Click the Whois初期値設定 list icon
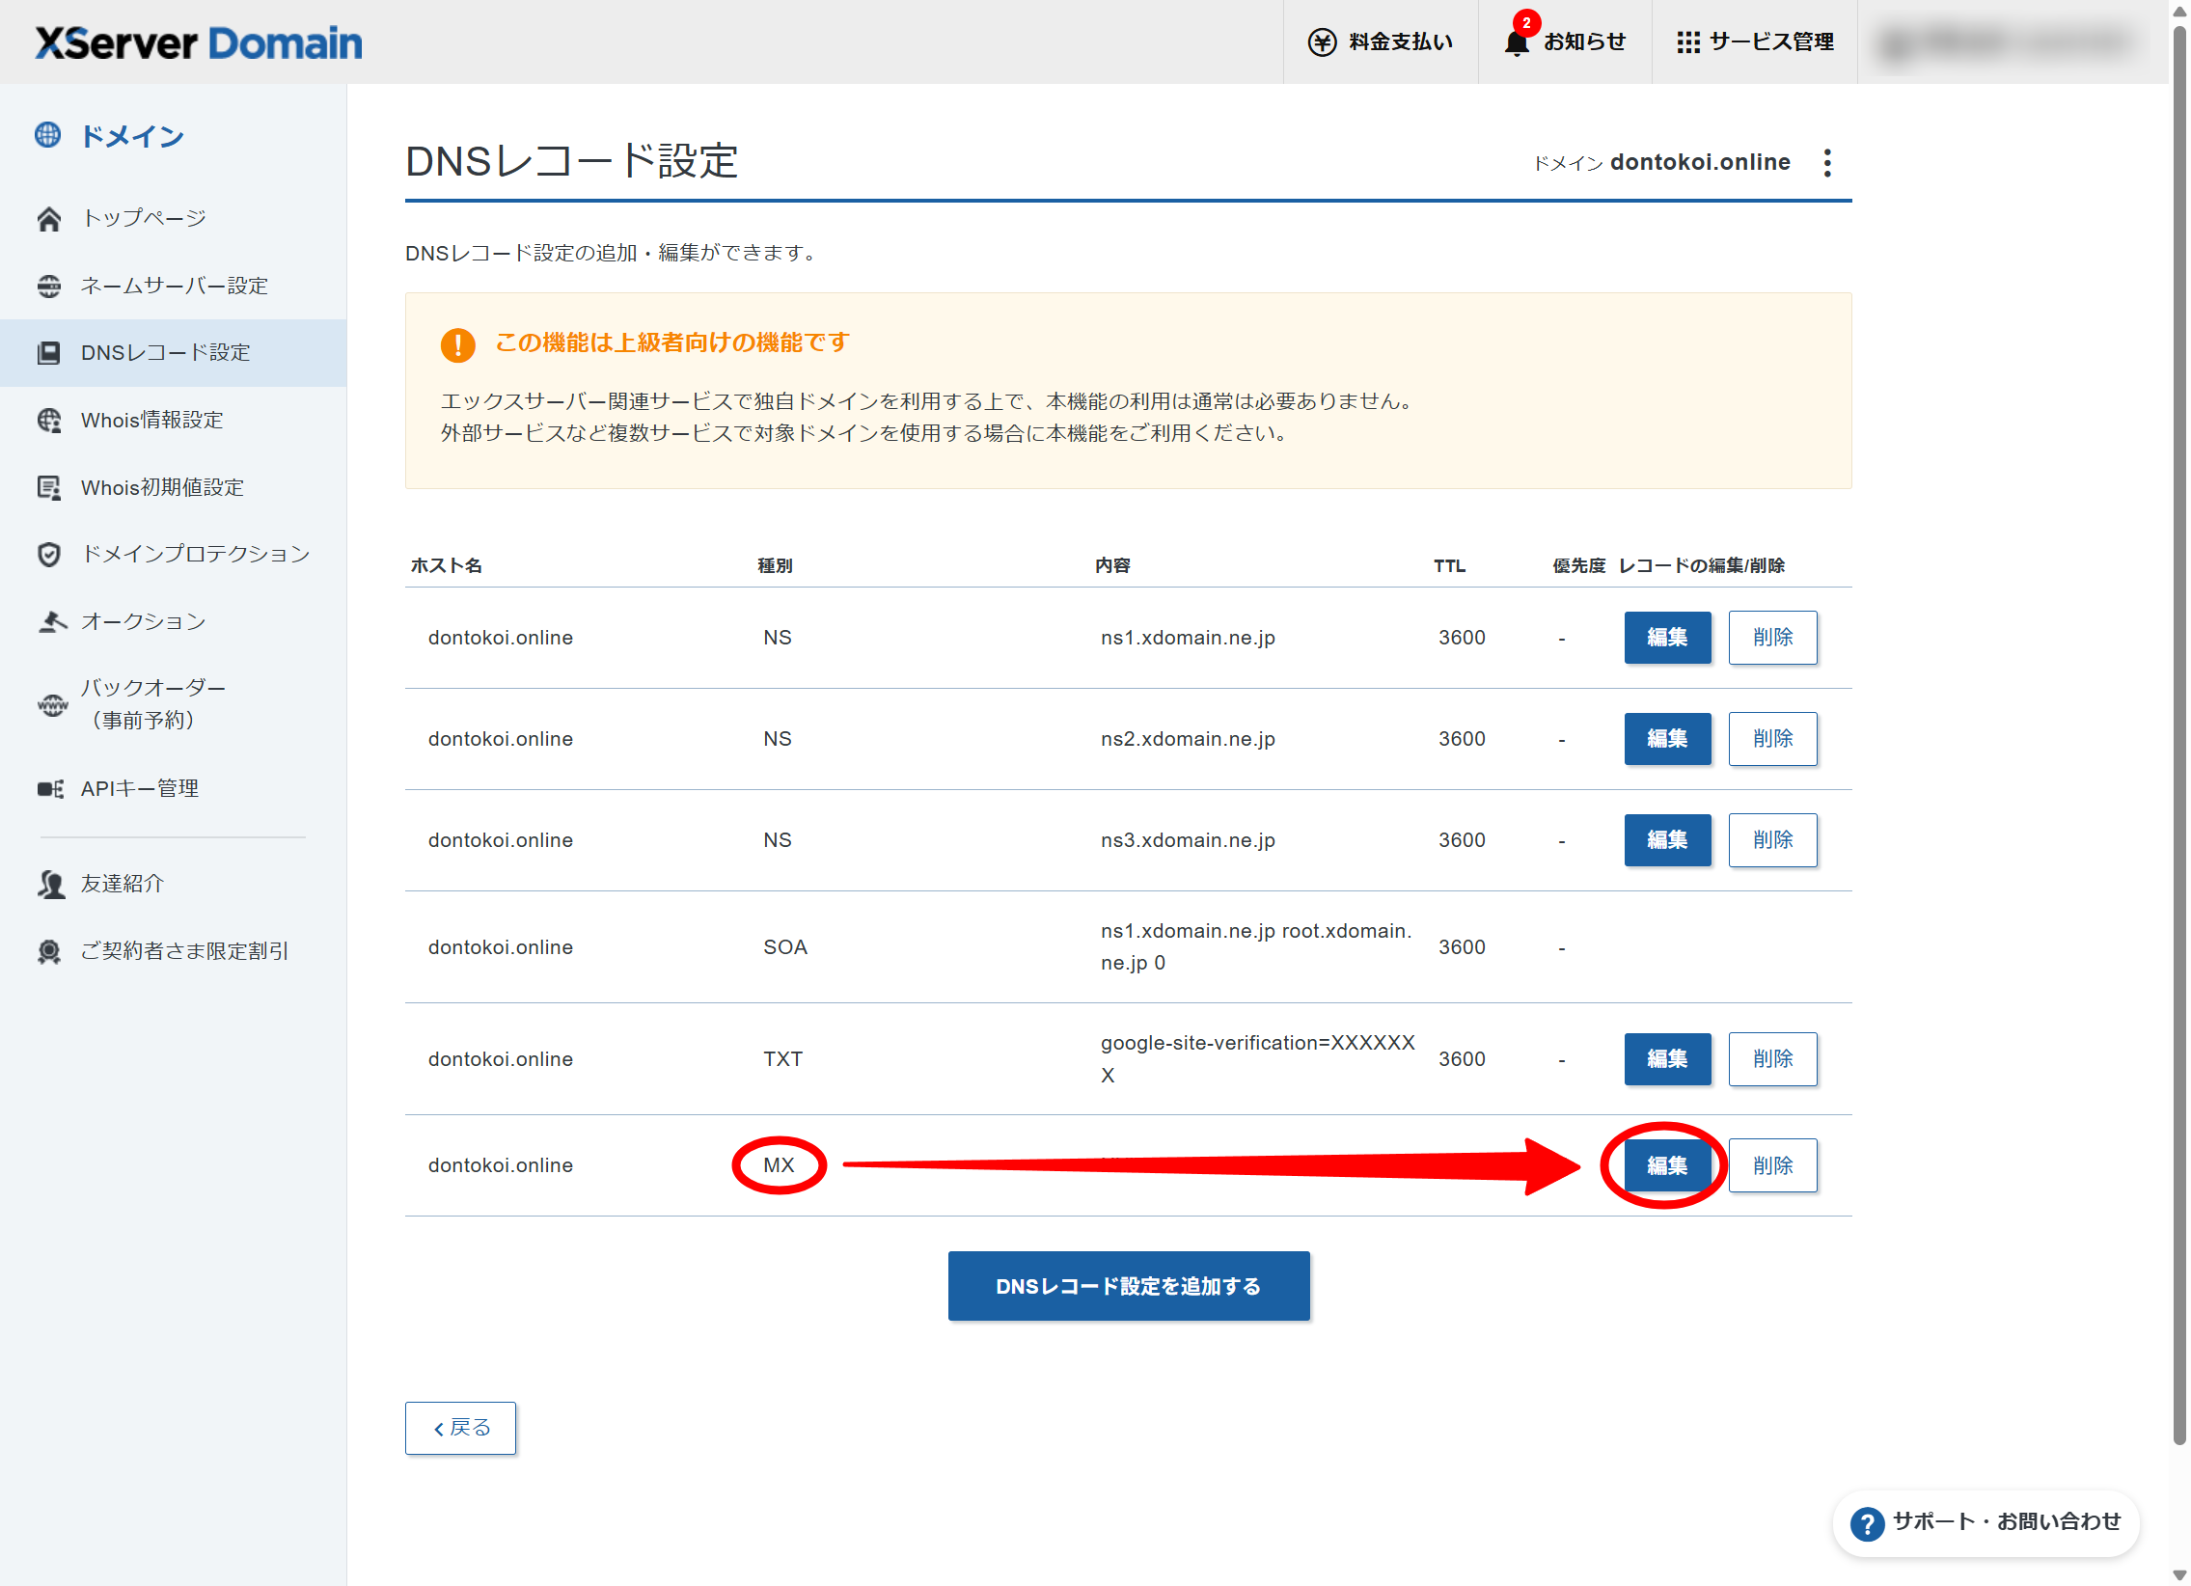Image resolution: width=2191 pixels, height=1586 pixels. tap(49, 488)
